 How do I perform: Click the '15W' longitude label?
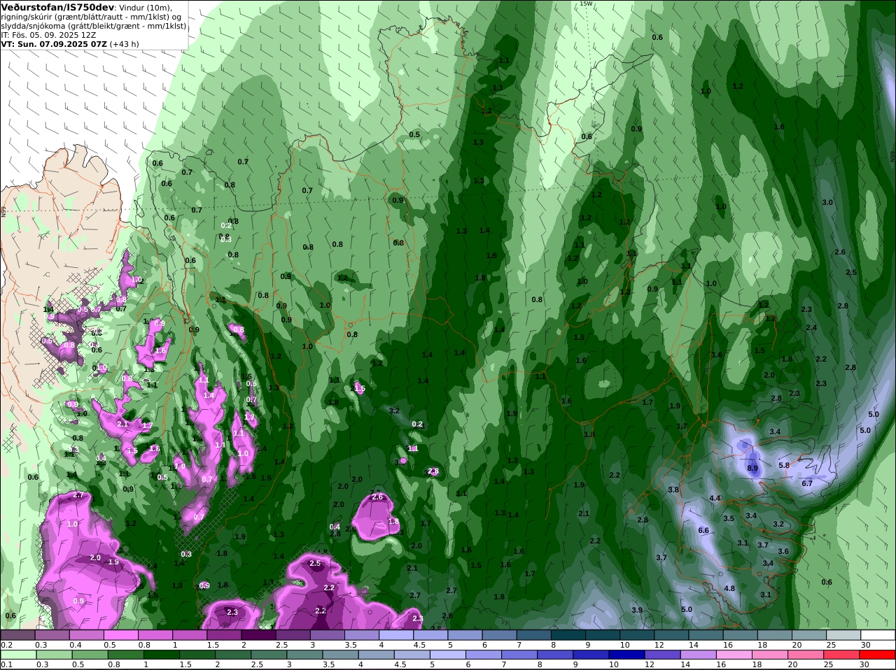tap(585, 3)
